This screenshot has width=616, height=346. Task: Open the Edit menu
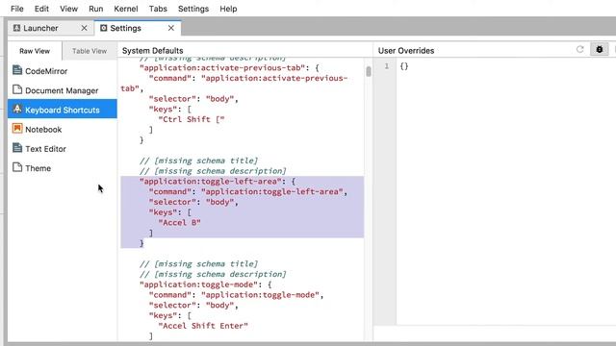(x=41, y=9)
